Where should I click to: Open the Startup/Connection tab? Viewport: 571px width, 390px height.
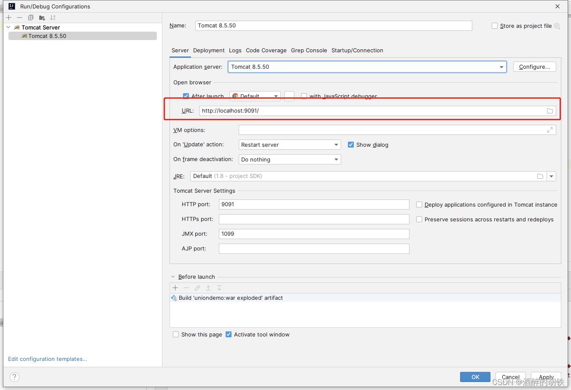click(x=357, y=50)
